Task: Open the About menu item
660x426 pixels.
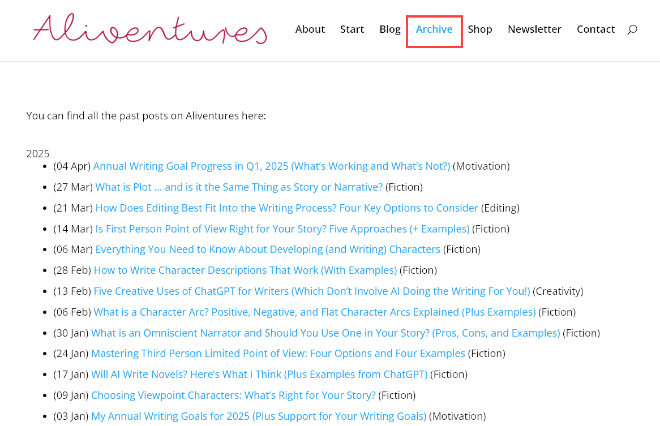Action: tap(310, 29)
